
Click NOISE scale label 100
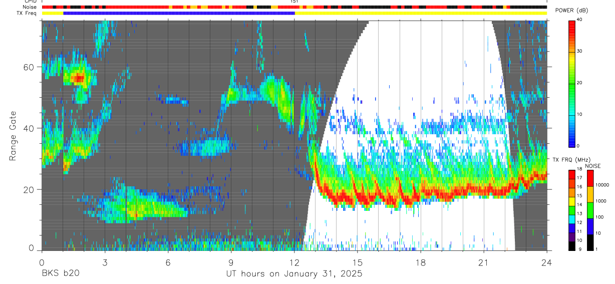click(600, 217)
